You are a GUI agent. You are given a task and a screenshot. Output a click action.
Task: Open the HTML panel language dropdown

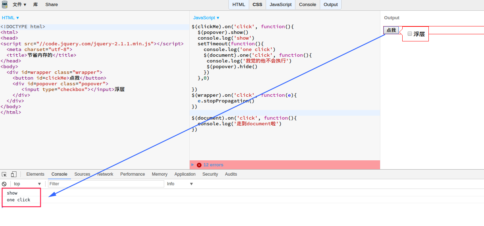click(10, 17)
